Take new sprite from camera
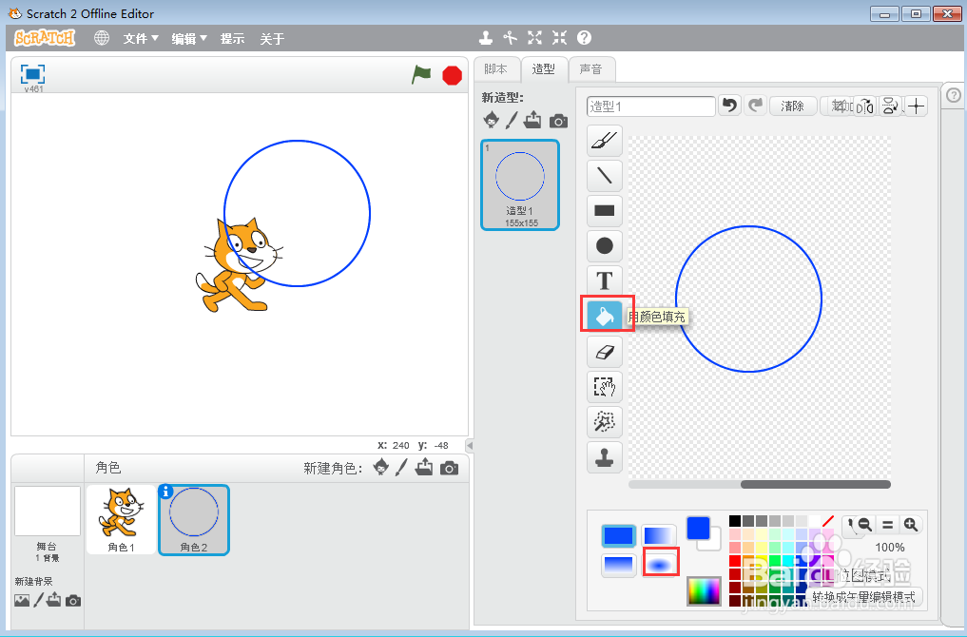 tap(450, 469)
